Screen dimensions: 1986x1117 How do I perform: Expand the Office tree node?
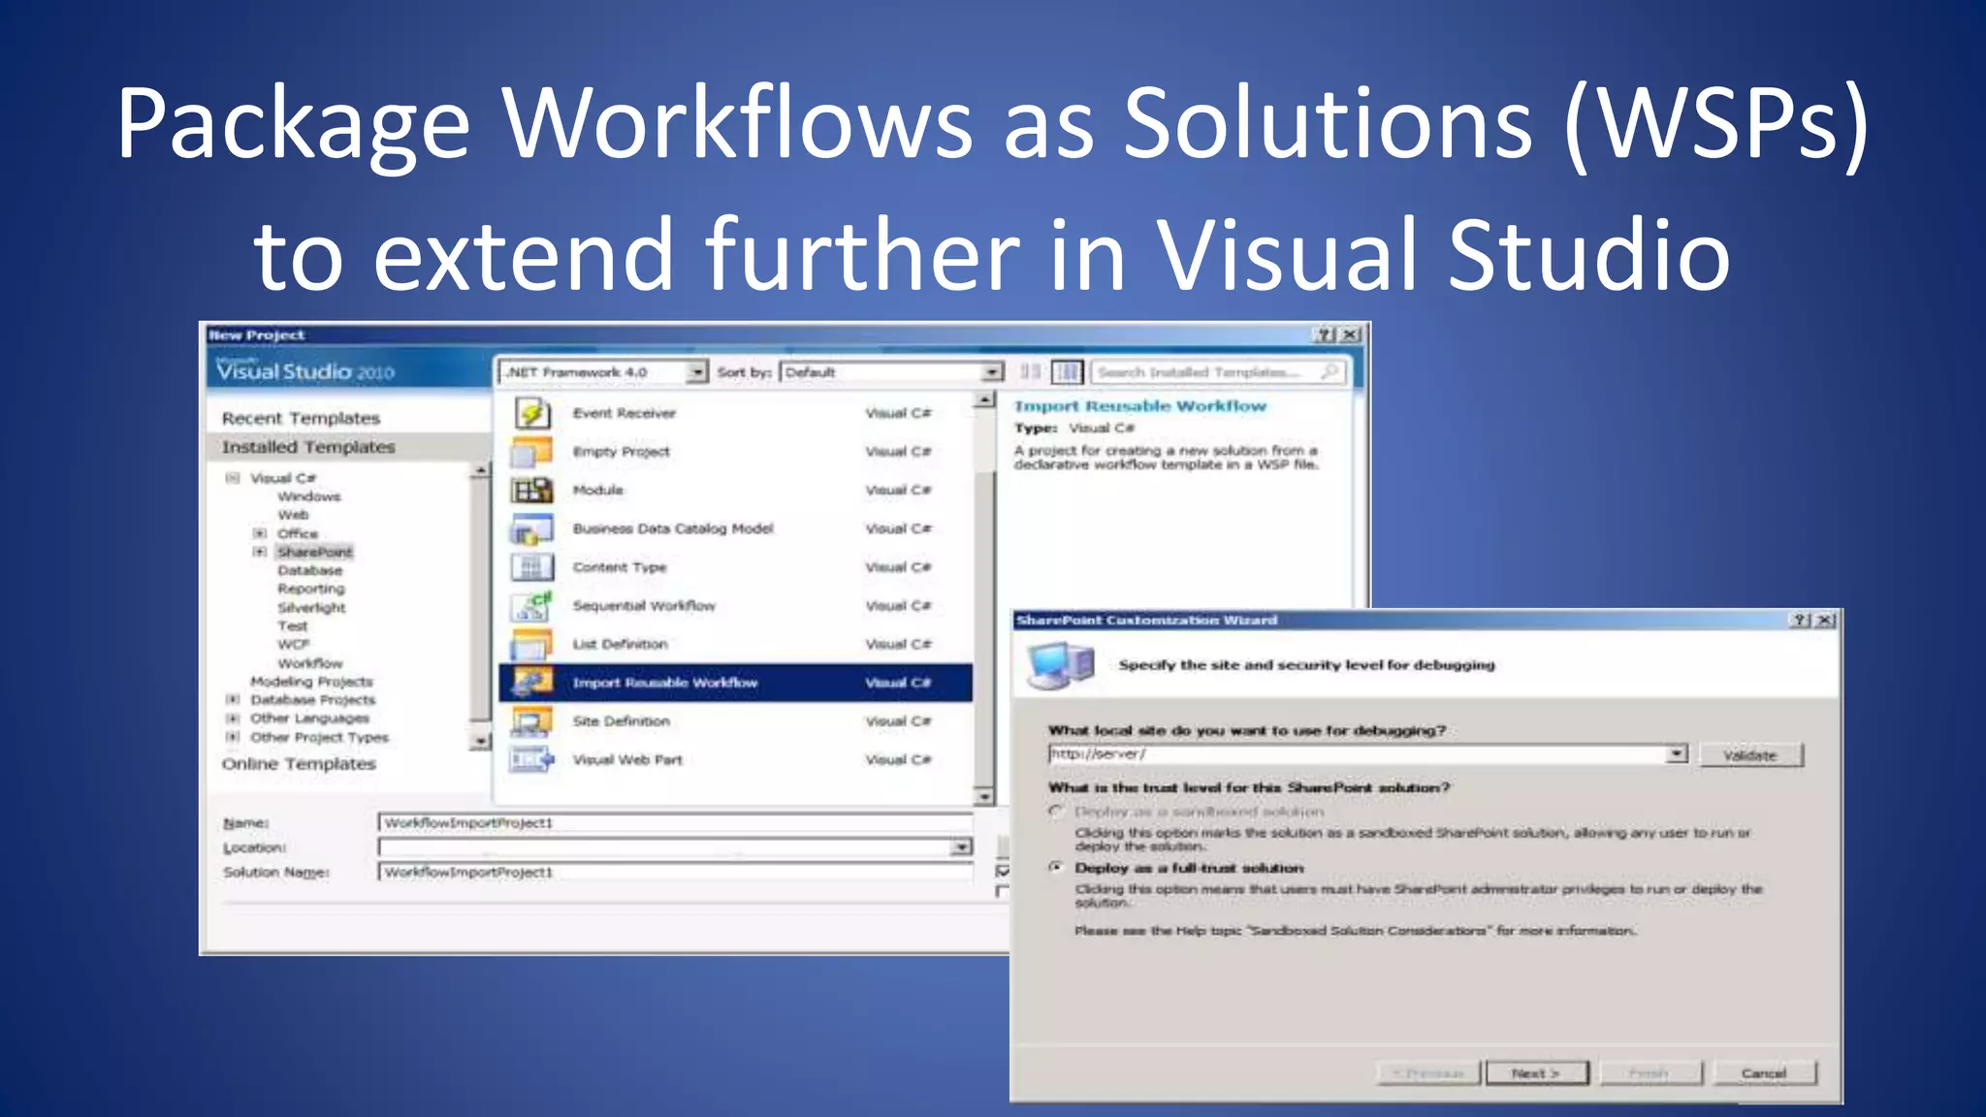(259, 533)
